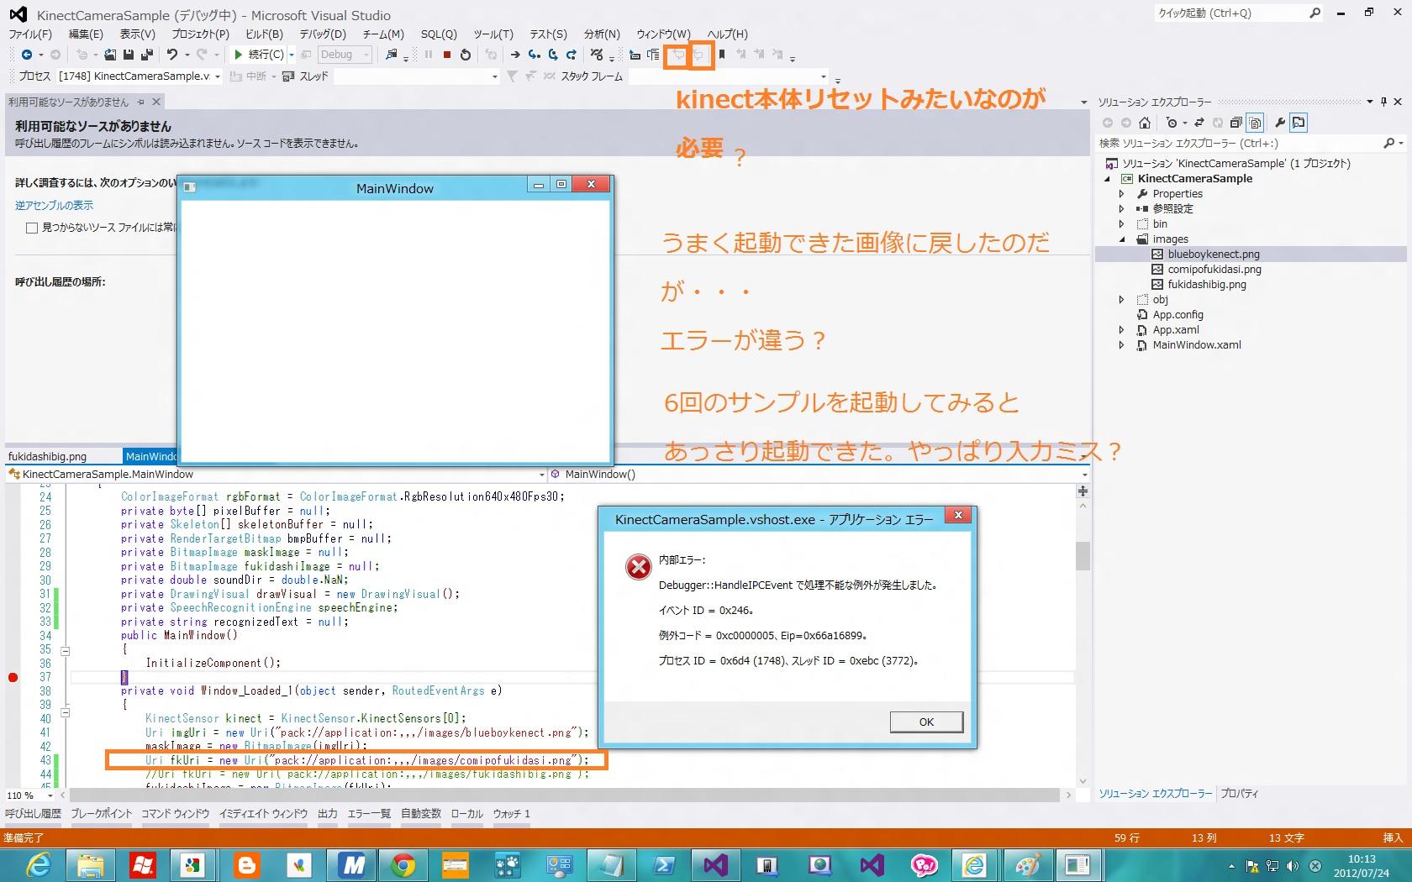Open the デバッグ(D) menu
The image size is (1412, 882).
(323, 34)
